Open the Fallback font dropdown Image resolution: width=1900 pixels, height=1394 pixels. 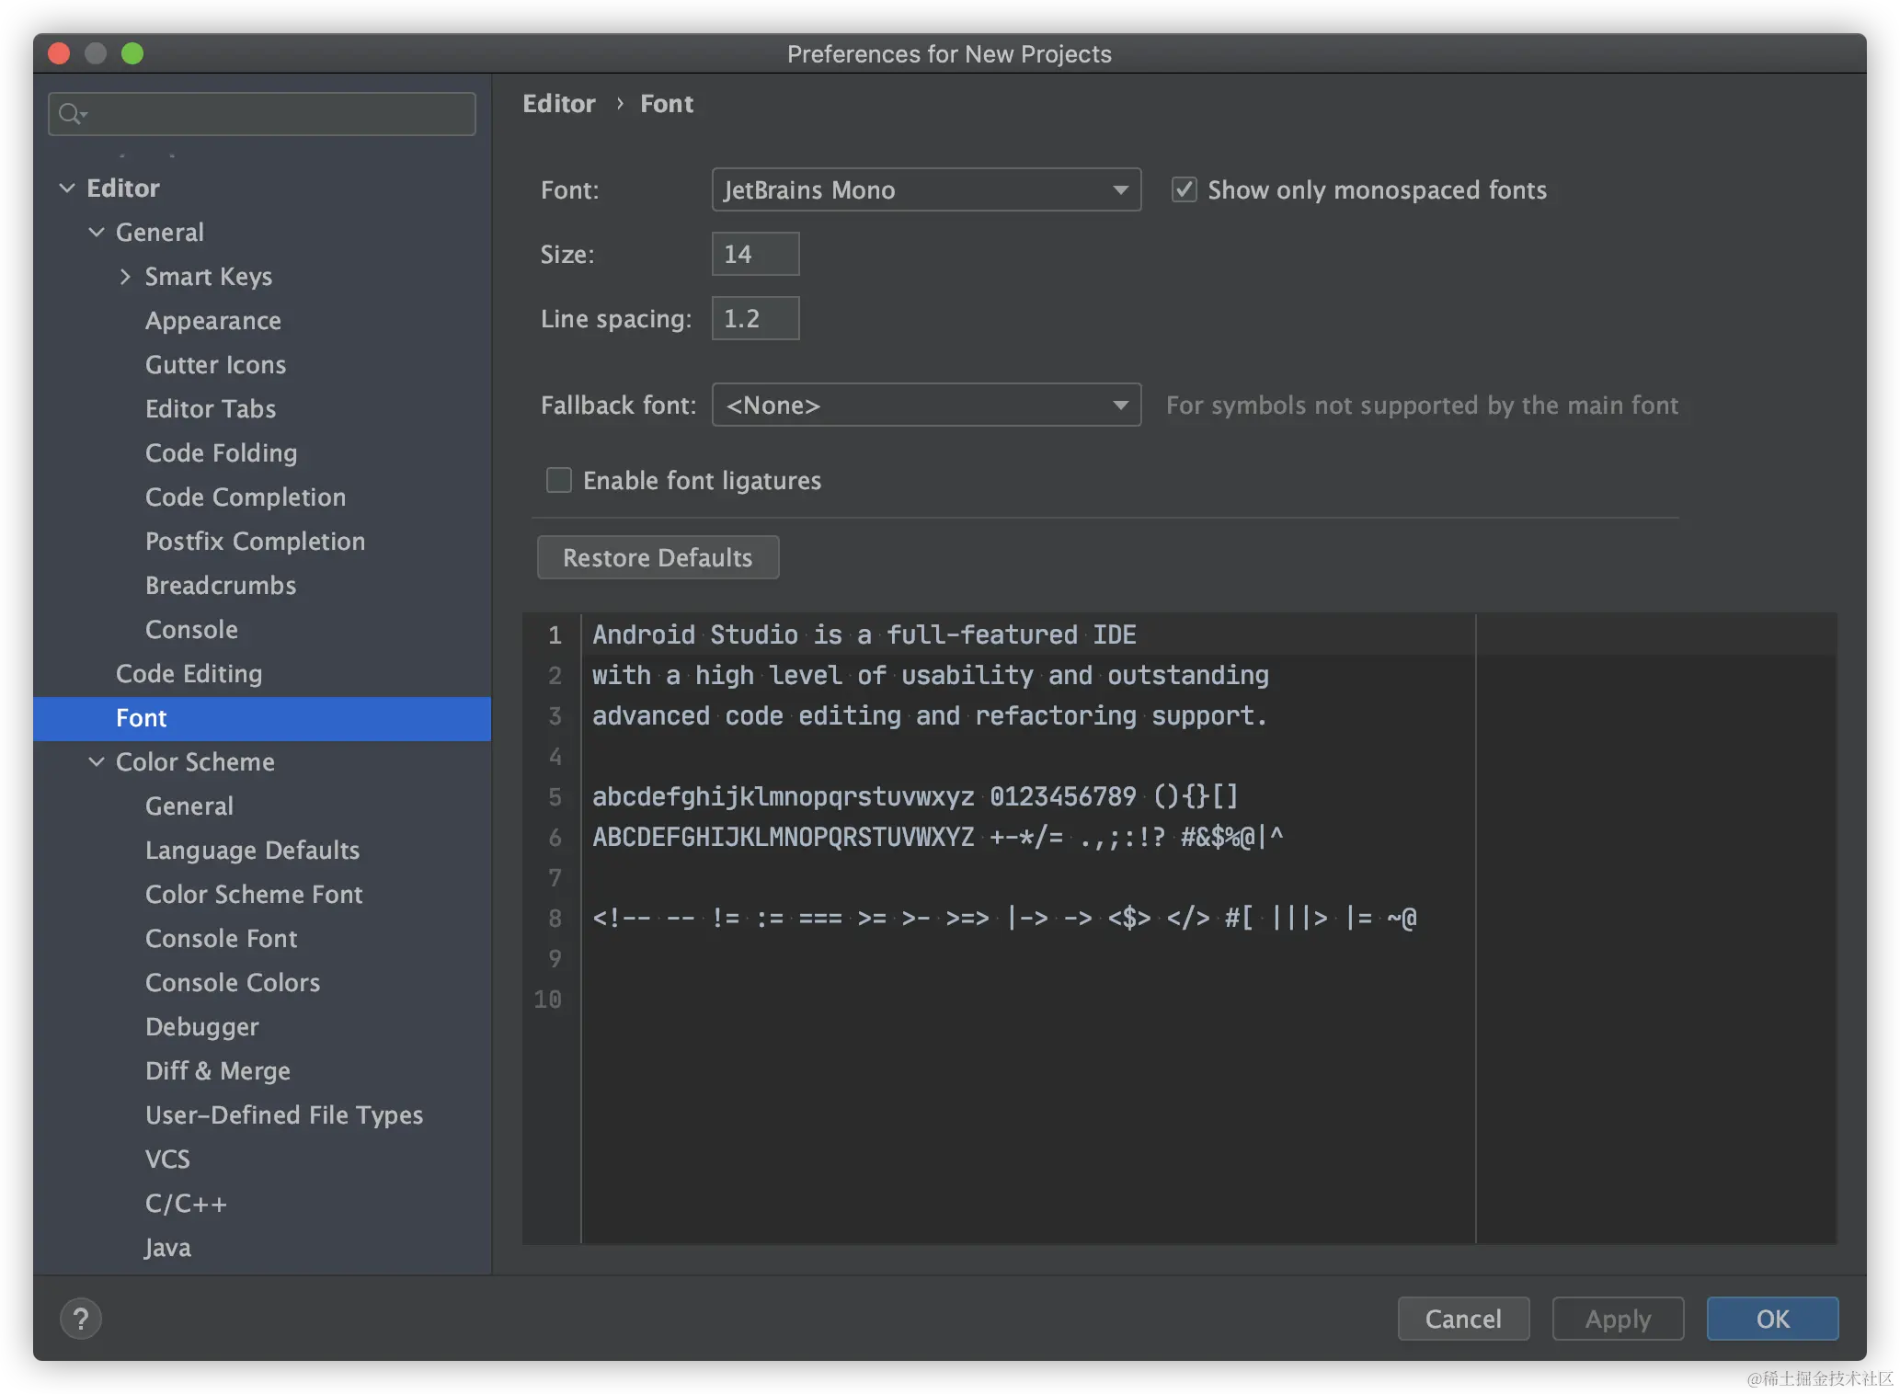tap(926, 406)
